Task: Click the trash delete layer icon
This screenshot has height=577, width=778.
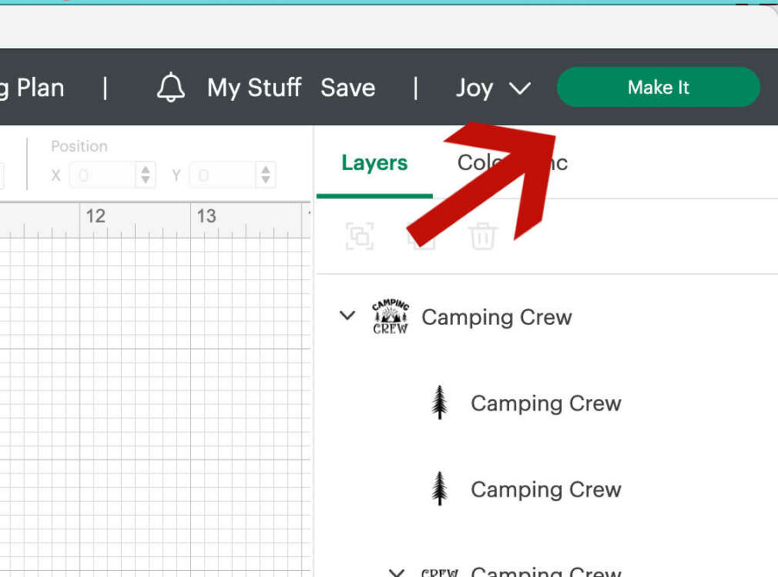Action: coord(482,236)
